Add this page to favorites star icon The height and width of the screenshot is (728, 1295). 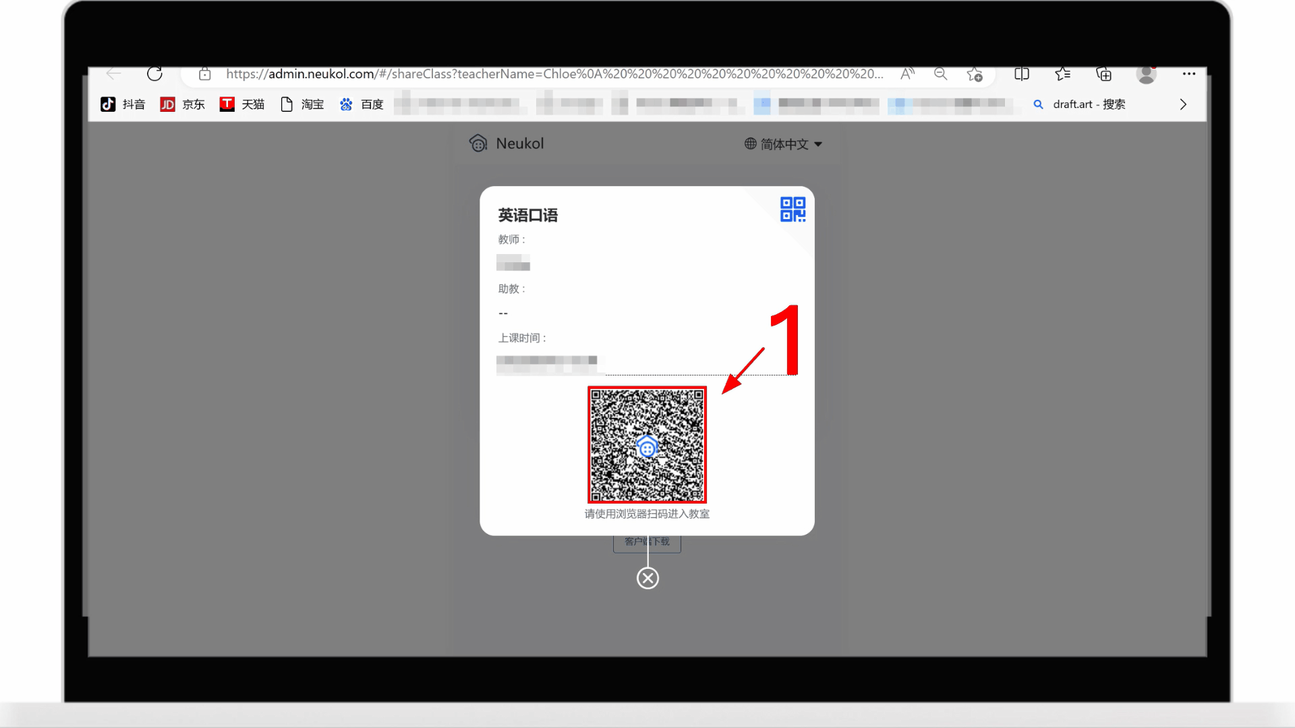[975, 74]
